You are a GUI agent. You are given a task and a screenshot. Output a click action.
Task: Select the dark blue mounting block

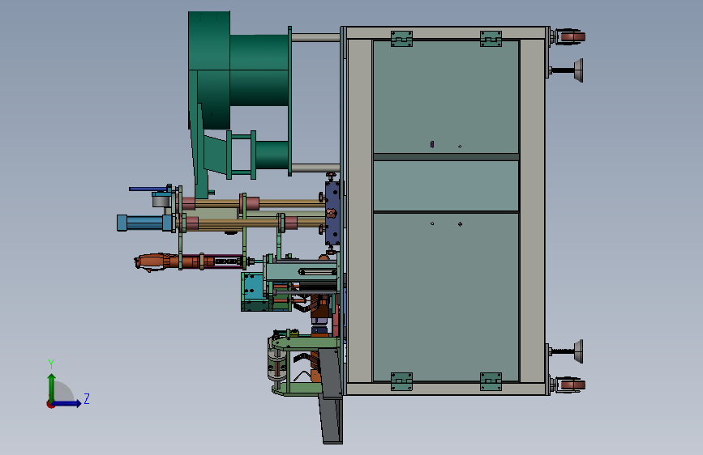click(x=332, y=213)
